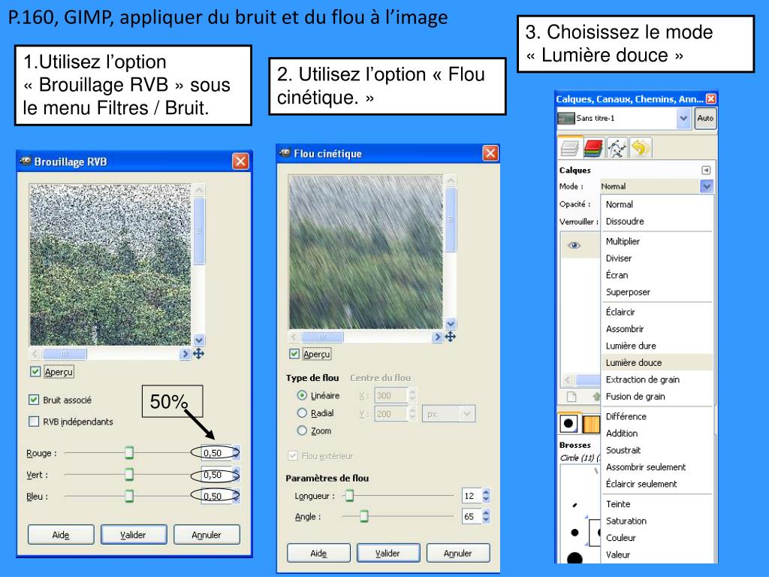Pick Dissoudre blend mode
Screen dimensions: 769x577
click(657, 222)
